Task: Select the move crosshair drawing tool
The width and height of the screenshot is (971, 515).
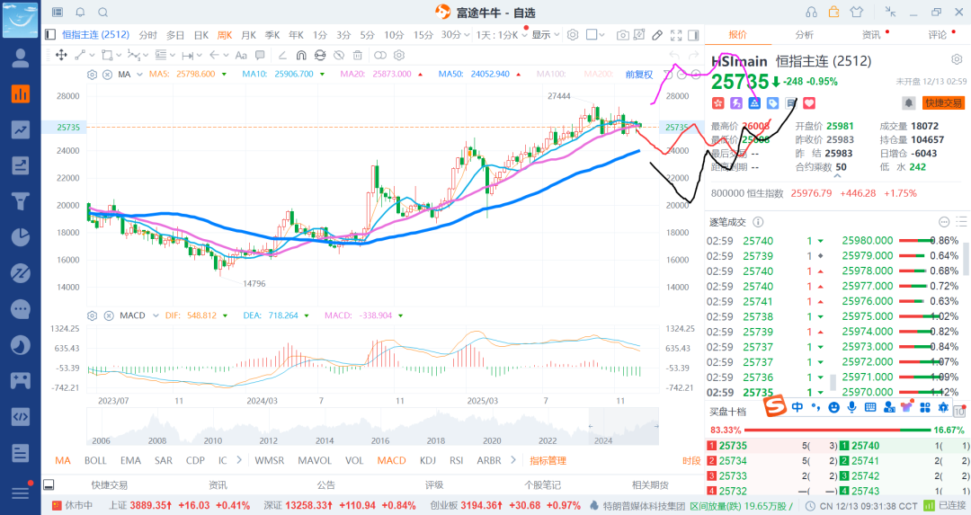Action: 61,55
